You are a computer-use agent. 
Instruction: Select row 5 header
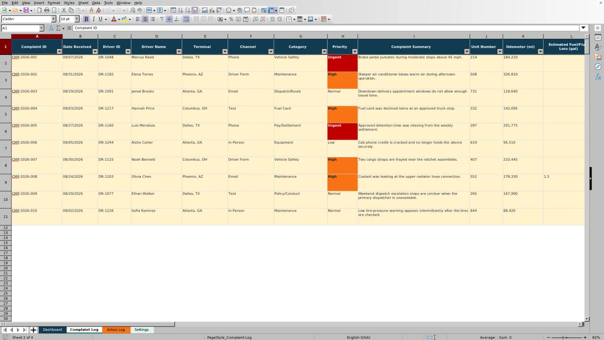coord(6,114)
